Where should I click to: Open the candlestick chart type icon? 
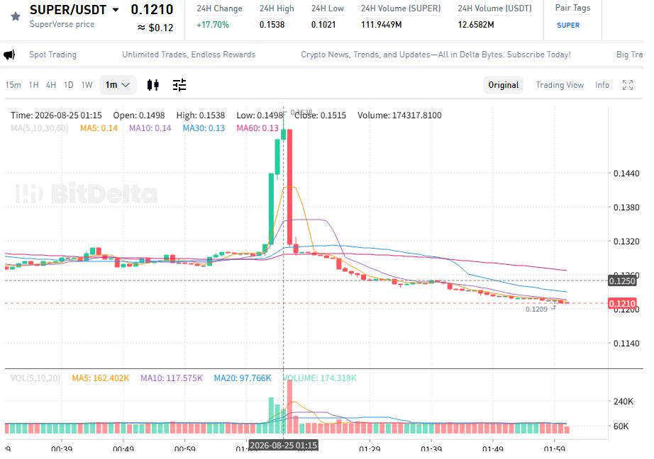[x=153, y=85]
